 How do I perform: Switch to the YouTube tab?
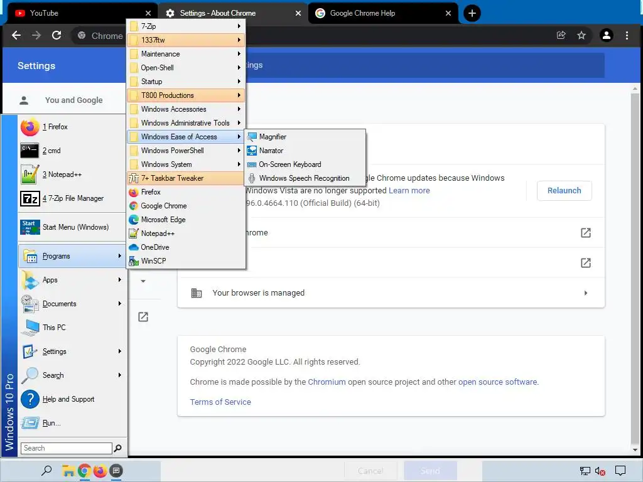(x=82, y=13)
